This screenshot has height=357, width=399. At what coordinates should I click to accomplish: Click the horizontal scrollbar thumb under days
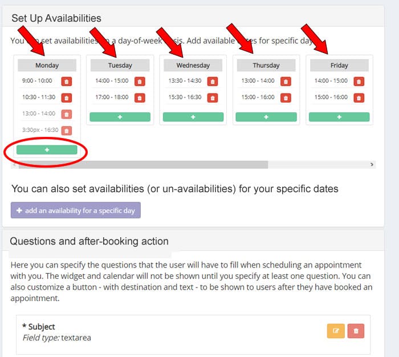[x=142, y=165]
